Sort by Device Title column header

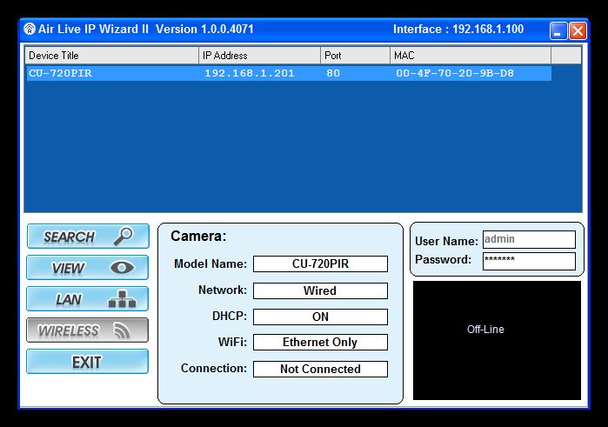(111, 56)
